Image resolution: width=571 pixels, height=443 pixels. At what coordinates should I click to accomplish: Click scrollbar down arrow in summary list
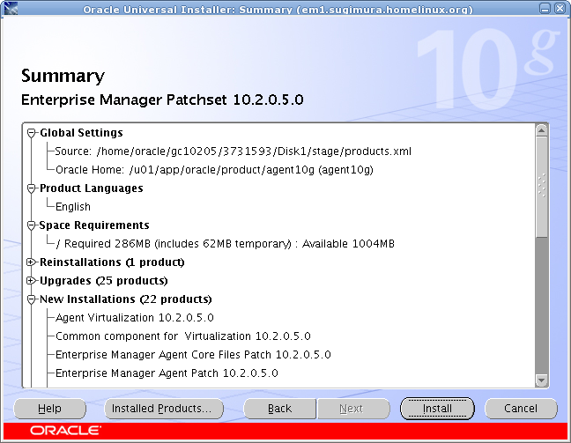click(542, 380)
